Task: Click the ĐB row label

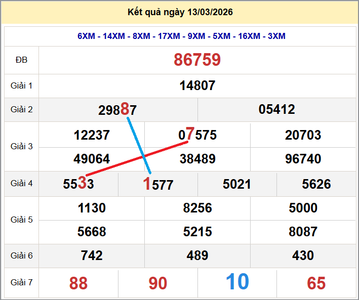Action: click(x=21, y=60)
